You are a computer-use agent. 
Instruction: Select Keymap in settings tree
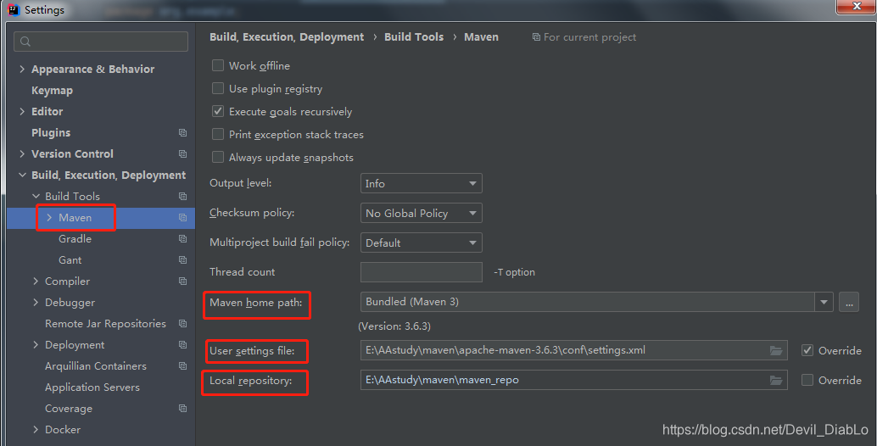coord(52,90)
